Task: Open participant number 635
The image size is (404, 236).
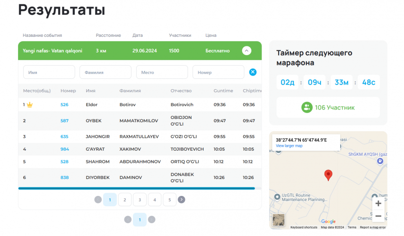Action: [64, 136]
